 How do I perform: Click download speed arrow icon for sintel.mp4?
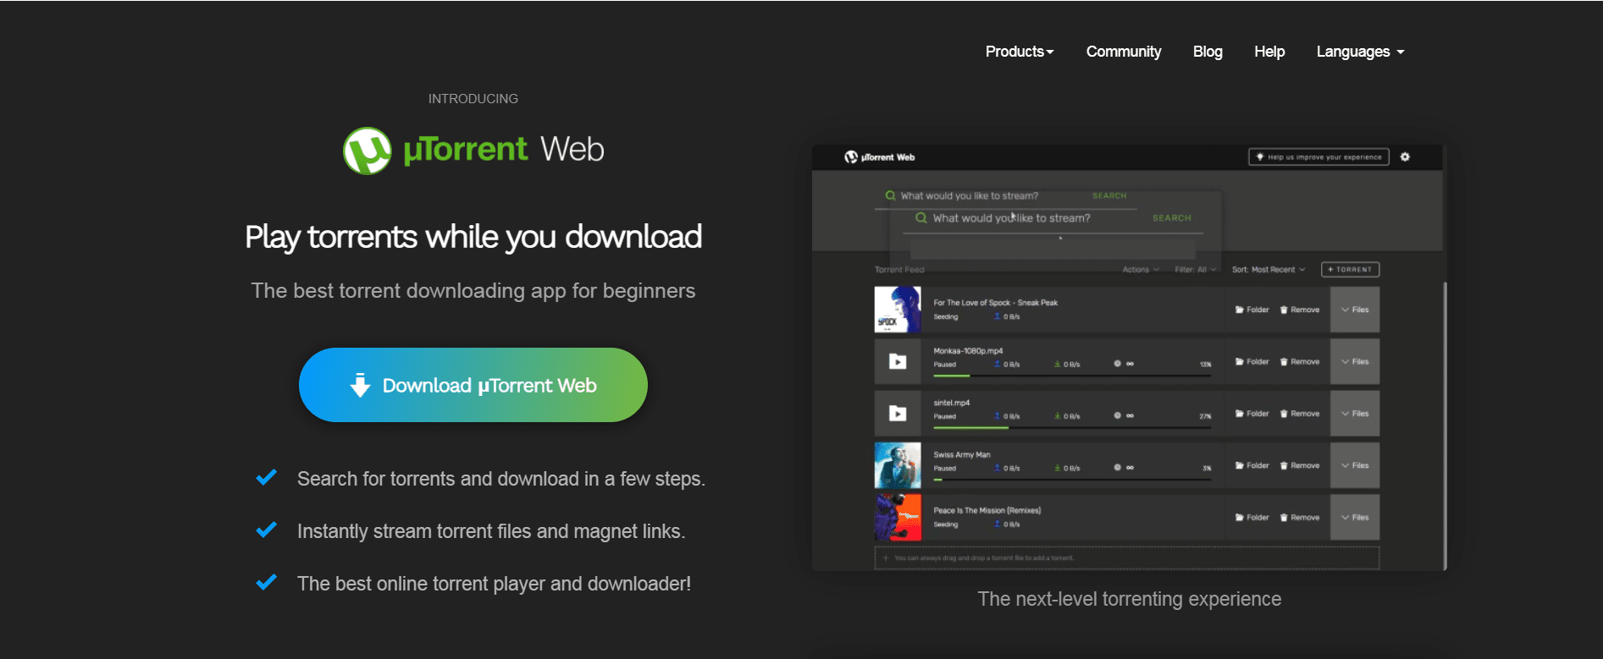[1058, 415]
